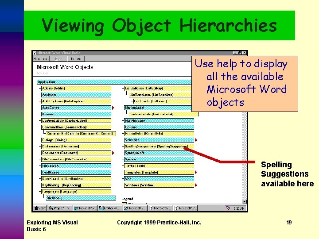The width and height of the screenshot is (319, 239).
Task: Click the scrollbar down arrow in help window
Action: [x=244, y=201]
